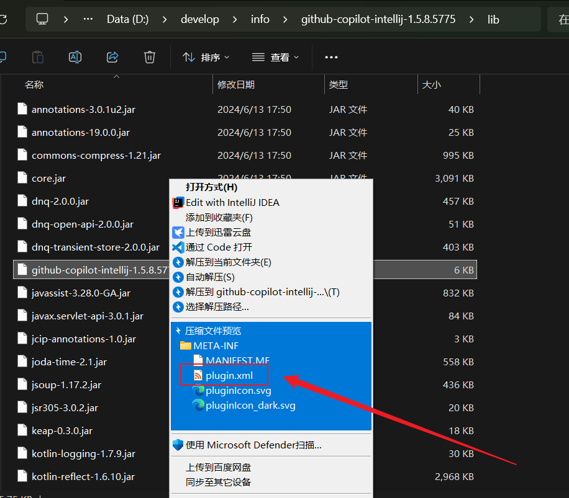The width and height of the screenshot is (569, 498).
Task: Click the IntelliJ IDEA icon in the context menu
Action: point(178,202)
